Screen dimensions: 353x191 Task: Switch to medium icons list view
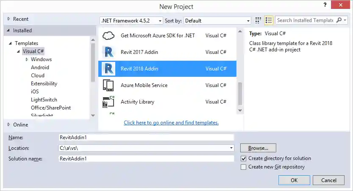(268, 20)
